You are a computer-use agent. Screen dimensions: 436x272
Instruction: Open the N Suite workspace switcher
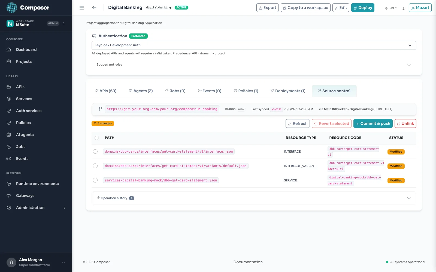coord(36,23)
